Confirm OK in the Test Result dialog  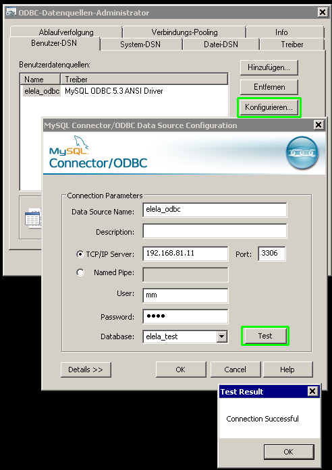coord(289,452)
